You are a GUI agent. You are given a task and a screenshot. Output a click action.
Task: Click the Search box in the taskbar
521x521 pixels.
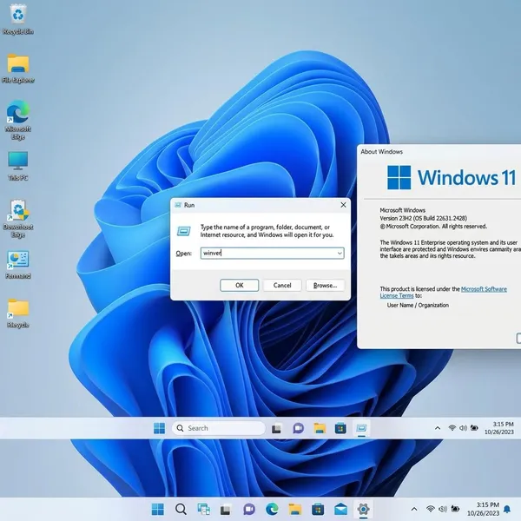219,428
